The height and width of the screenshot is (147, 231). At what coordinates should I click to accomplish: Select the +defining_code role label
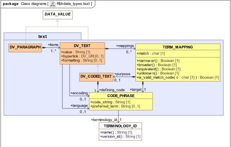point(112,90)
